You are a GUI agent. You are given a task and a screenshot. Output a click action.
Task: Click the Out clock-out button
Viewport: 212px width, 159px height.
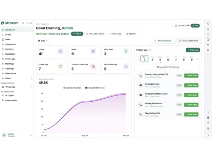coord(195,25)
